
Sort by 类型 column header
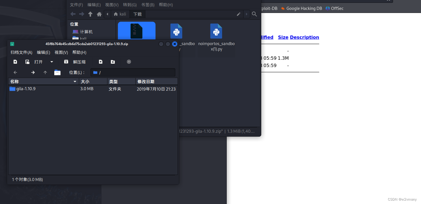(x=122, y=81)
